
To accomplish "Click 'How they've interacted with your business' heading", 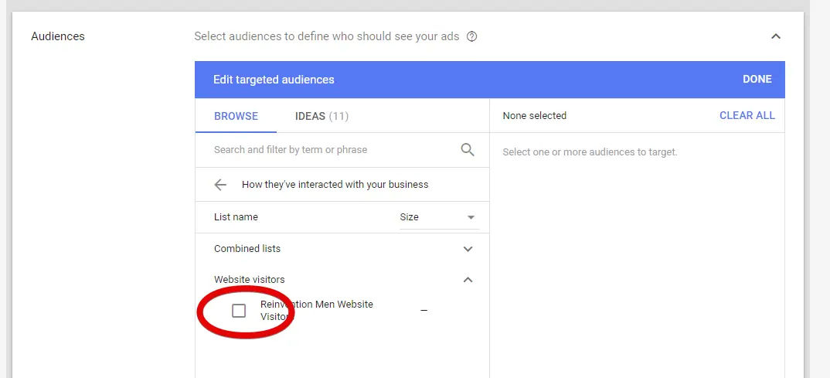I will click(x=335, y=185).
